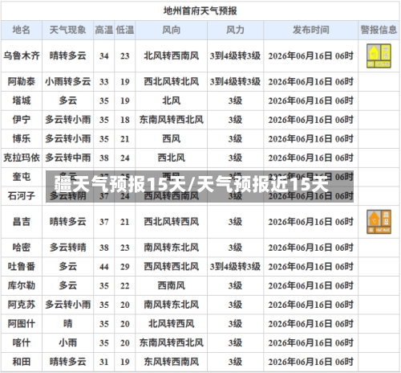Click 乌鲁木齐 wind direction 北风转西南风
Image resolution: width=401 pixels, height=373 pixels.
pyautogui.click(x=171, y=55)
